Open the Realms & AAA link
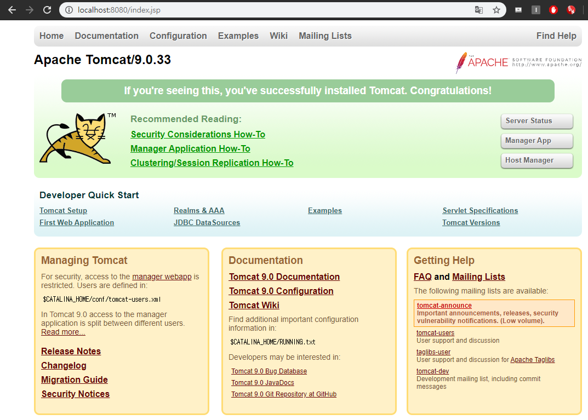Screen dimensions: 588x420 pos(199,211)
